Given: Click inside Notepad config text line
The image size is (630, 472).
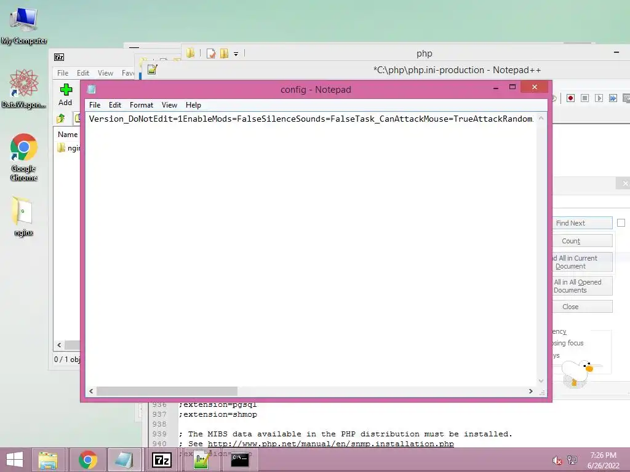Looking at the screenshot, I should pos(311,119).
